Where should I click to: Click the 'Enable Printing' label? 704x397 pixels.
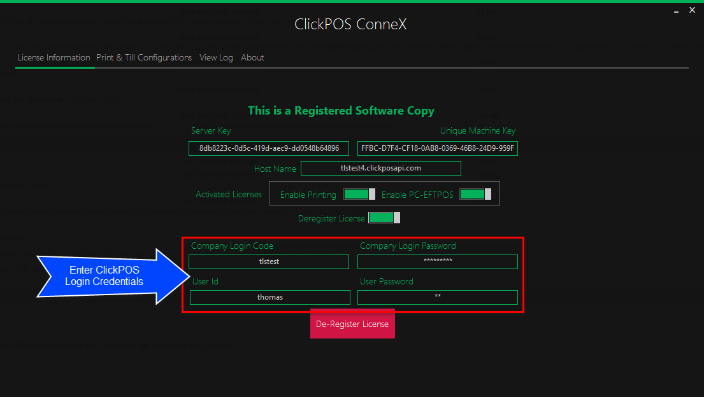[x=308, y=195]
